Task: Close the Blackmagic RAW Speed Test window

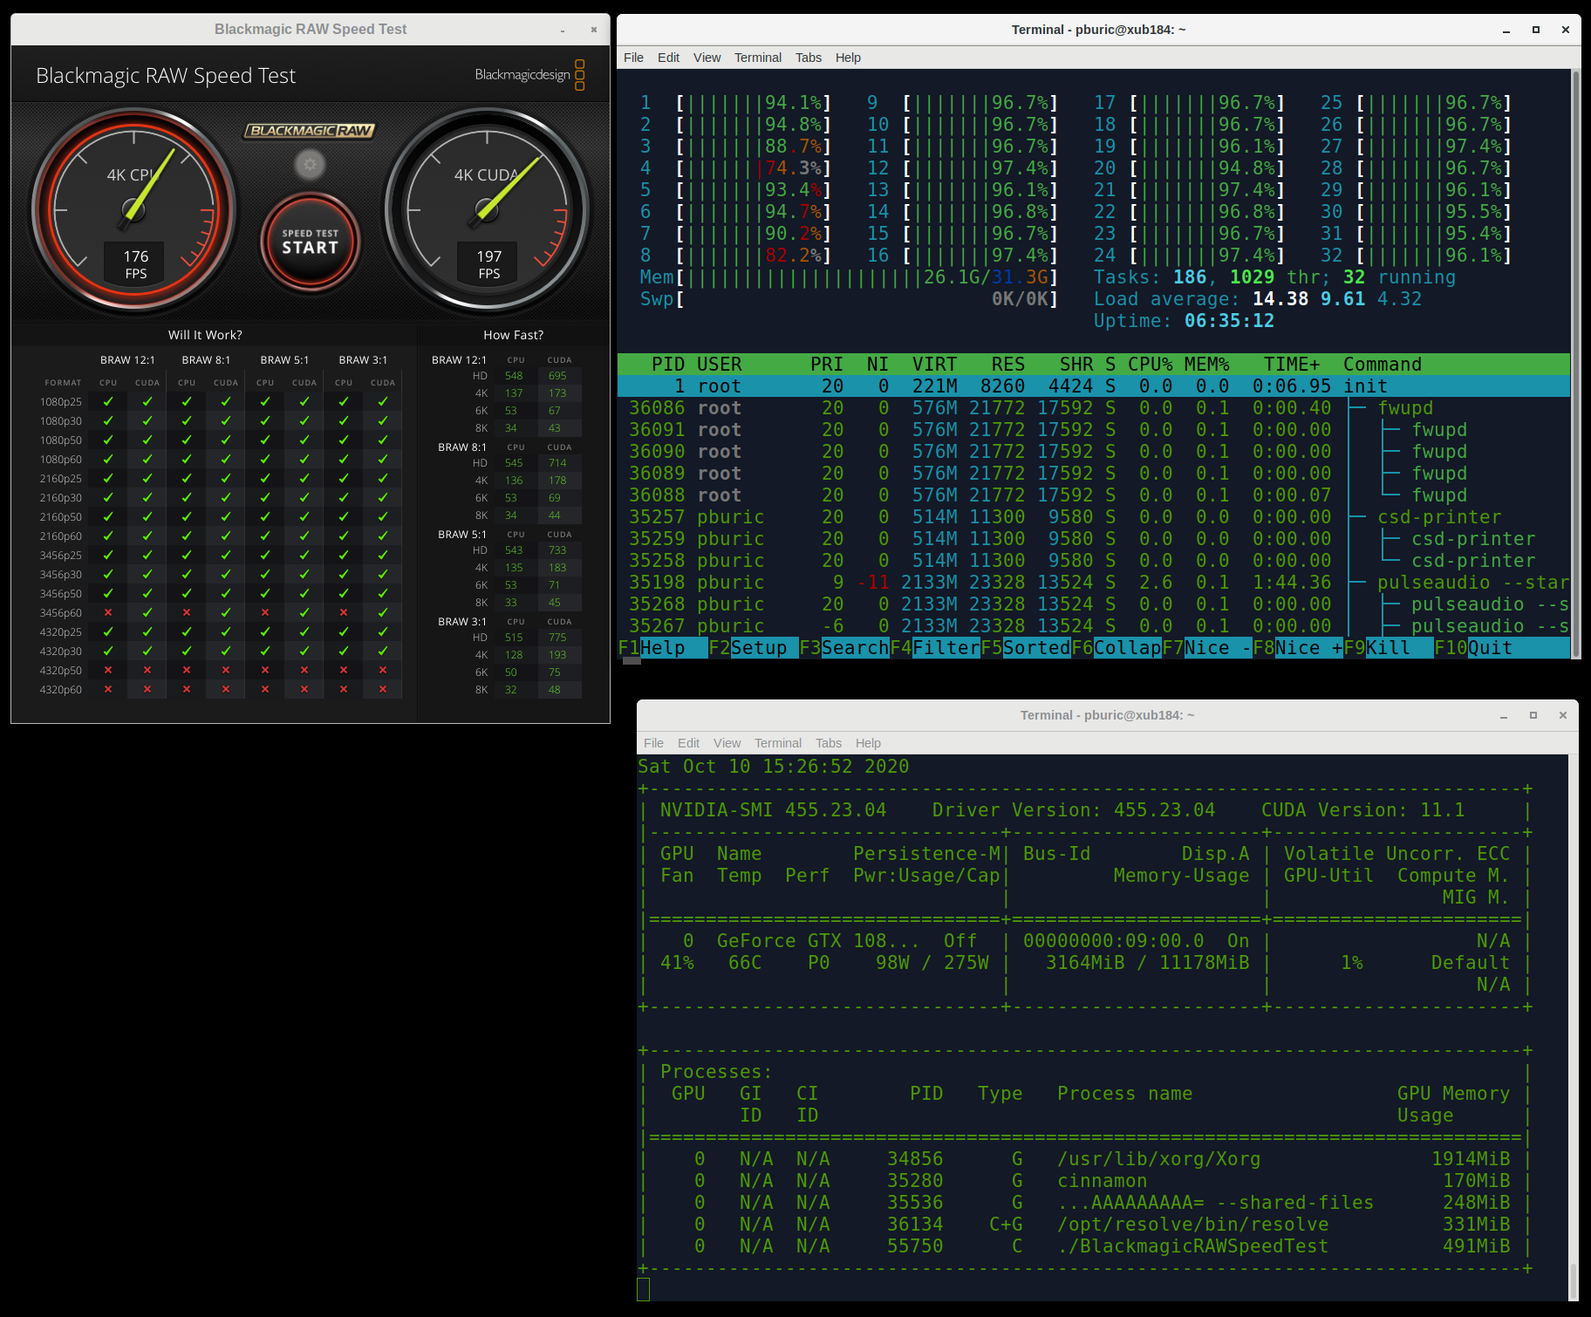Action: pyautogui.click(x=594, y=30)
